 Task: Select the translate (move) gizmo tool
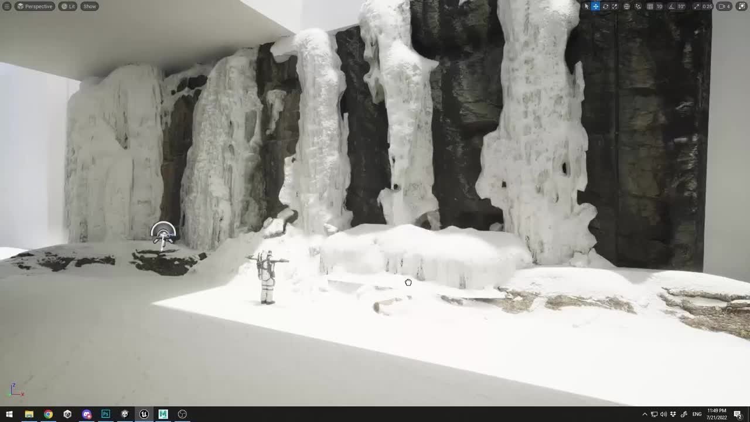(595, 6)
